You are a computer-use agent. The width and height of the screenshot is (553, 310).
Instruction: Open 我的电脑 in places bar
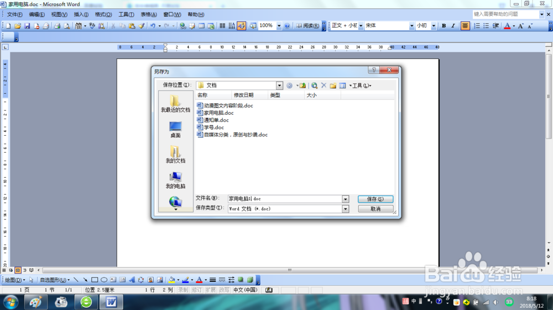pyautogui.click(x=175, y=180)
